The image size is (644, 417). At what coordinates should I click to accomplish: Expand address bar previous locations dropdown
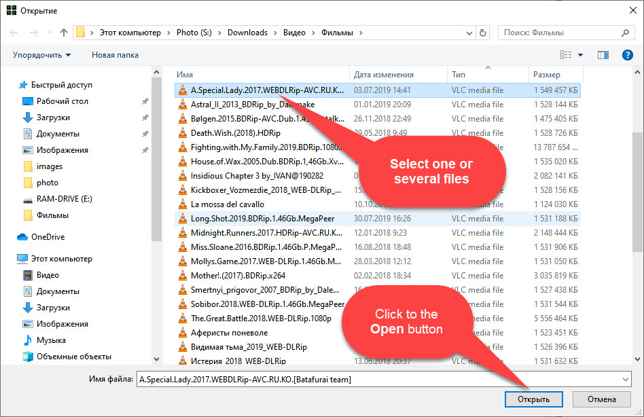[x=469, y=33]
